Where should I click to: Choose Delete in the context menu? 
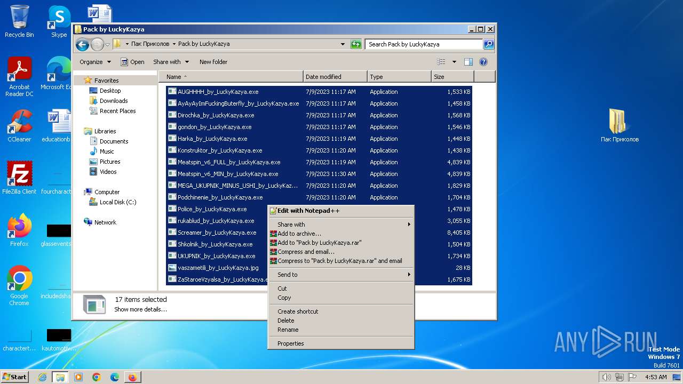point(341,321)
